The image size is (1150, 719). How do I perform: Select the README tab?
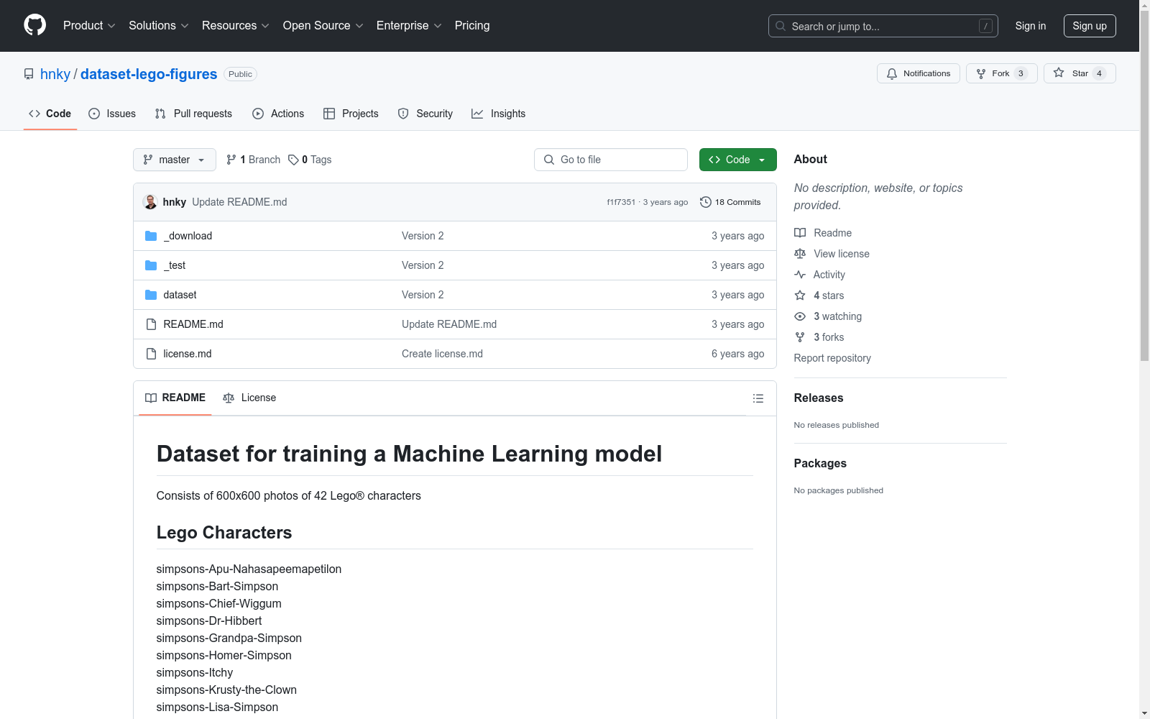pos(175,398)
